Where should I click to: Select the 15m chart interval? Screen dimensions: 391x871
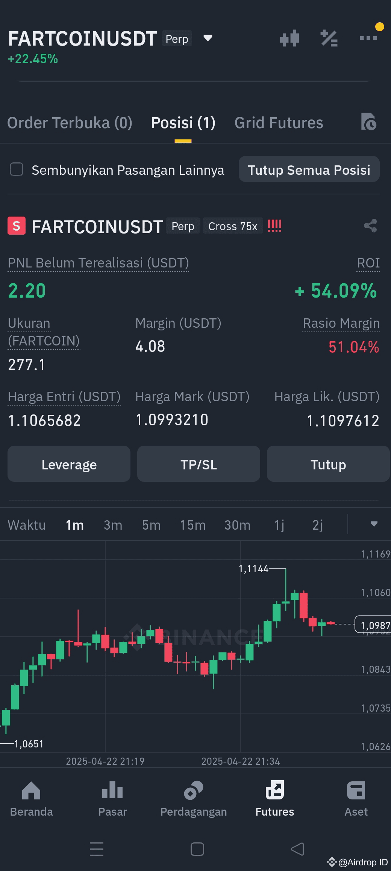coord(192,525)
